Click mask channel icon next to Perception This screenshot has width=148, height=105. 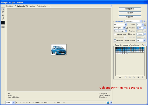[x=127, y=28]
